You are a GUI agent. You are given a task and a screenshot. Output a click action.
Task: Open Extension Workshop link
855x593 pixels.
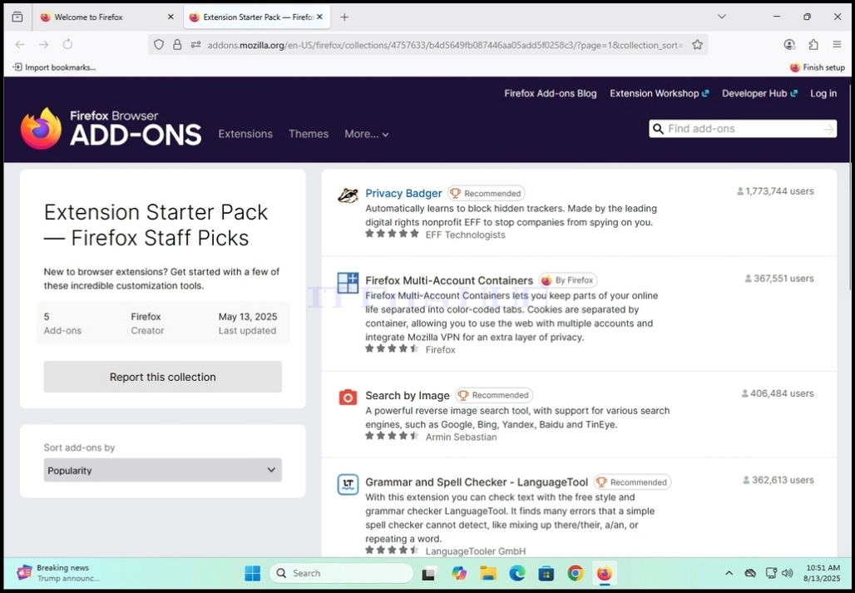click(x=660, y=94)
